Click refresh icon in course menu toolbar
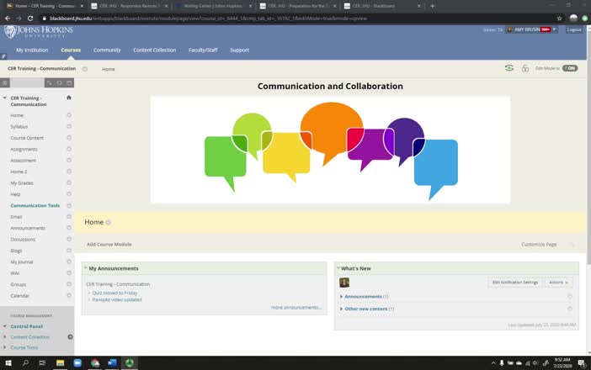Screen dimensions: 591x370 click(59, 82)
